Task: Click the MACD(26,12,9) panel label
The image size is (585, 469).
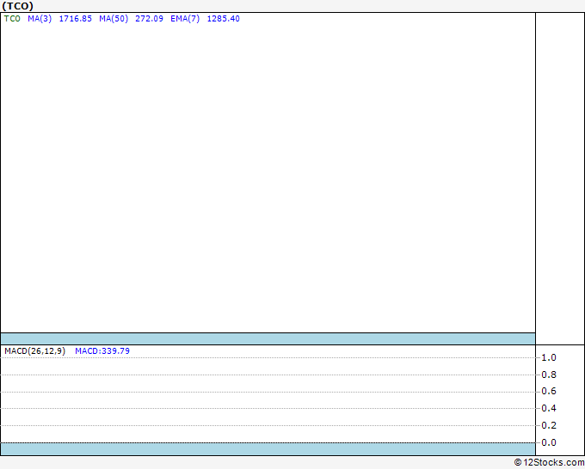Action: click(34, 351)
